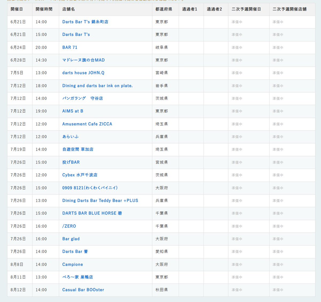Open Darts Bar 誉 shop link
This screenshot has width=321, height=302.
75,251
